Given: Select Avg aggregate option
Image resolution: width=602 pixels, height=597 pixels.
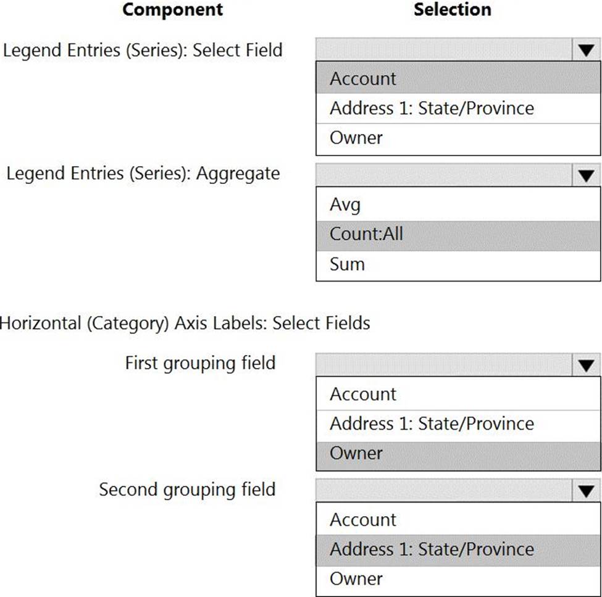Looking at the screenshot, I should coord(458,204).
